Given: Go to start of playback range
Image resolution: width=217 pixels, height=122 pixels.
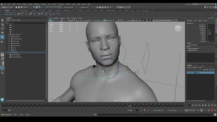Looking at the screenshot, I should pos(193,105).
